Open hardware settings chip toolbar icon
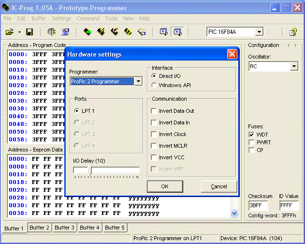Image resolution: width=305 pixels, height=244 pixels. (52, 32)
